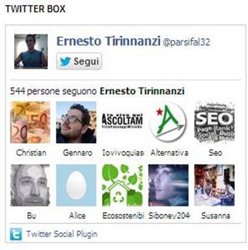Click the Christian follower name
Viewport: 248px width, 250px height.
[31, 152]
